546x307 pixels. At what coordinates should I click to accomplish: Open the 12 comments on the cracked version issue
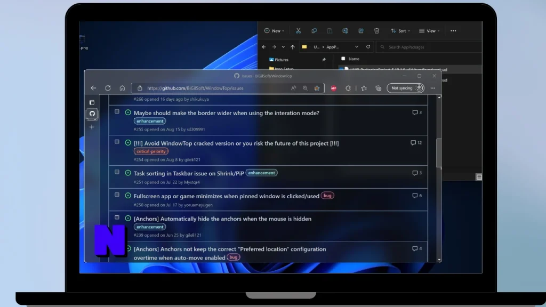[x=416, y=143]
